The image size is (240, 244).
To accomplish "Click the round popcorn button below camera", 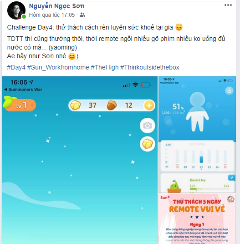I will [x=148, y=144].
